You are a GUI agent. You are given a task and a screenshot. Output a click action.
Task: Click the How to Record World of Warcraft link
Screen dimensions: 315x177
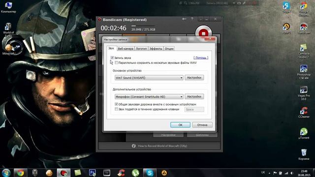162,146
